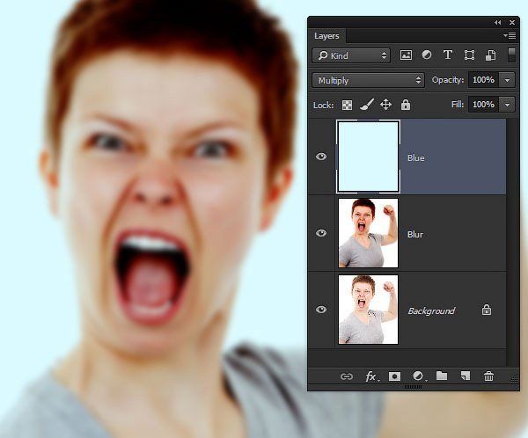Screen dimensions: 528x438
Task: Click the Fill 100% field
Action: [x=483, y=105]
